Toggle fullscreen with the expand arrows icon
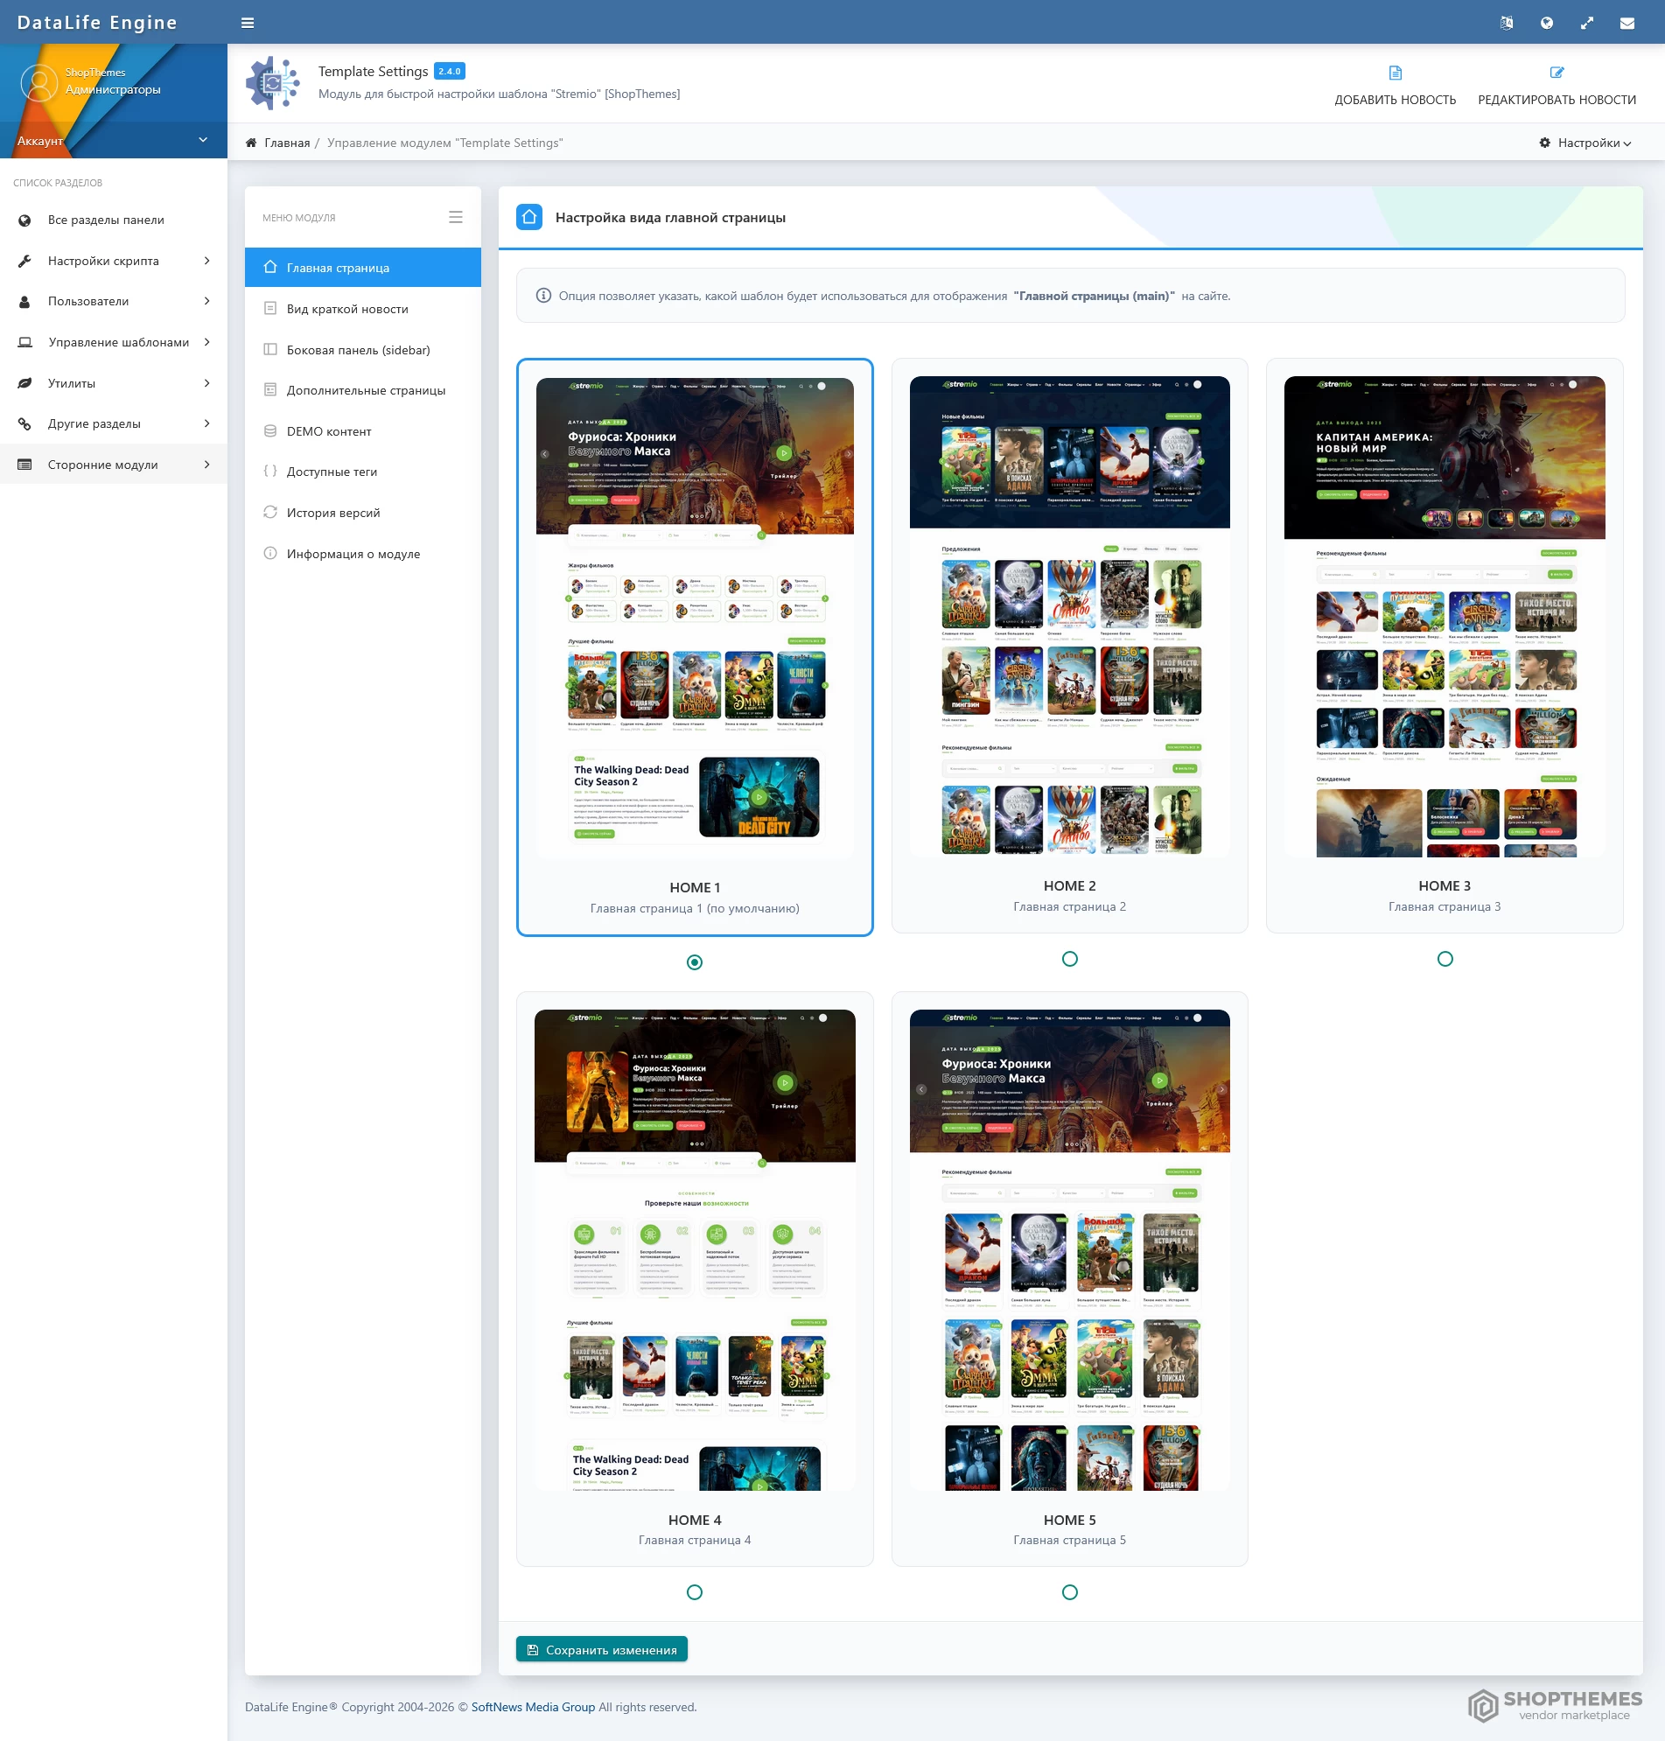This screenshot has height=1741, width=1665. [1587, 23]
